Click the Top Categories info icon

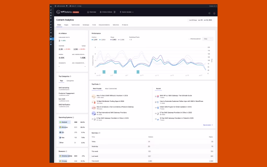71,76
